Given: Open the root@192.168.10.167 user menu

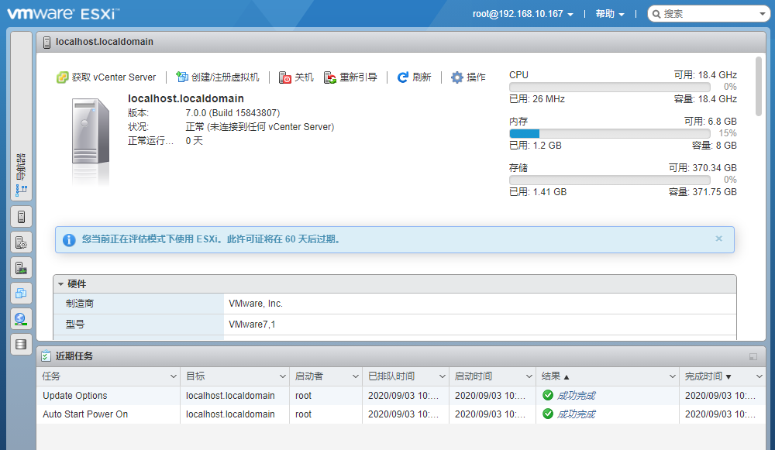Looking at the screenshot, I should click(523, 14).
